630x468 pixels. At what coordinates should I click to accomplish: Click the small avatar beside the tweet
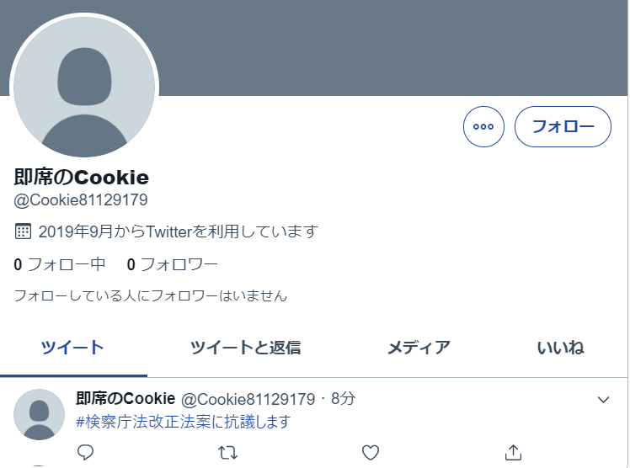pos(39,414)
